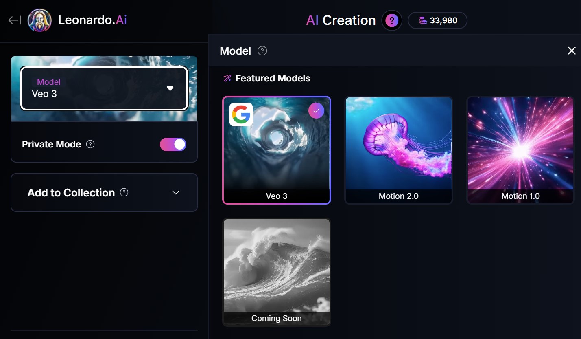Viewport: 581px width, 339px height.
Task: Click the help icon next to Model heading
Action: pos(262,51)
